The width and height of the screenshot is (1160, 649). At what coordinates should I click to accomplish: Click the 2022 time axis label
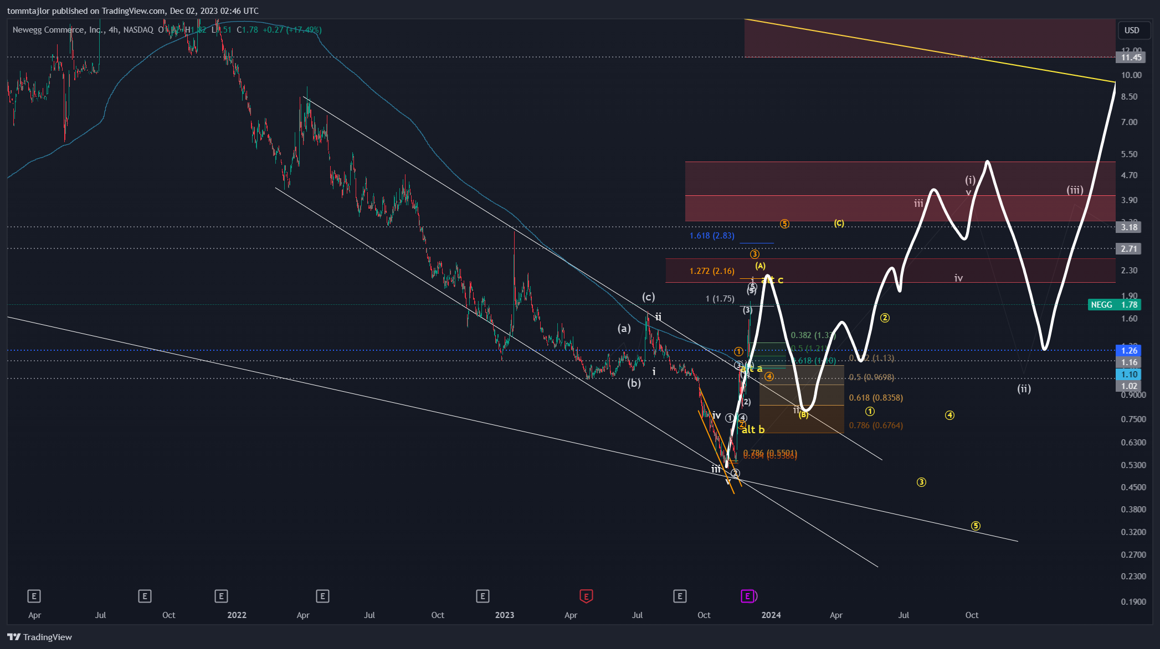[x=237, y=615]
